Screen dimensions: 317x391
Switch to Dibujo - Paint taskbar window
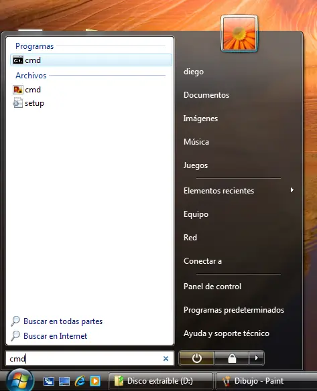pos(266,381)
